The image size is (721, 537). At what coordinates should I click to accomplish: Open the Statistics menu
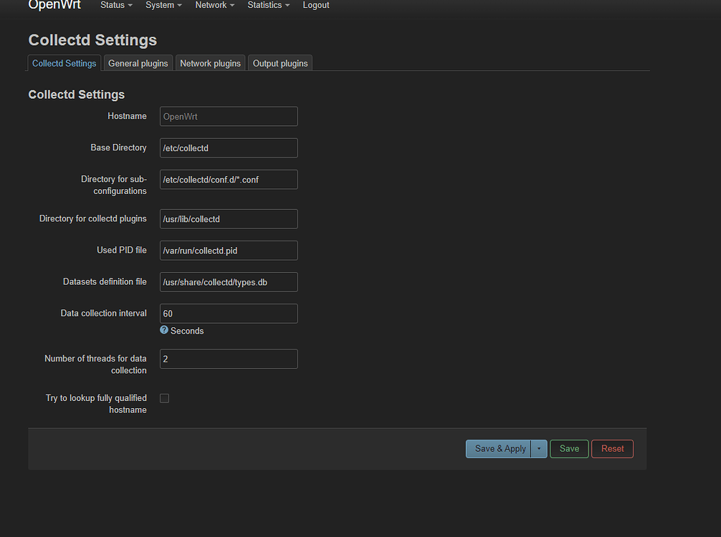coord(264,6)
